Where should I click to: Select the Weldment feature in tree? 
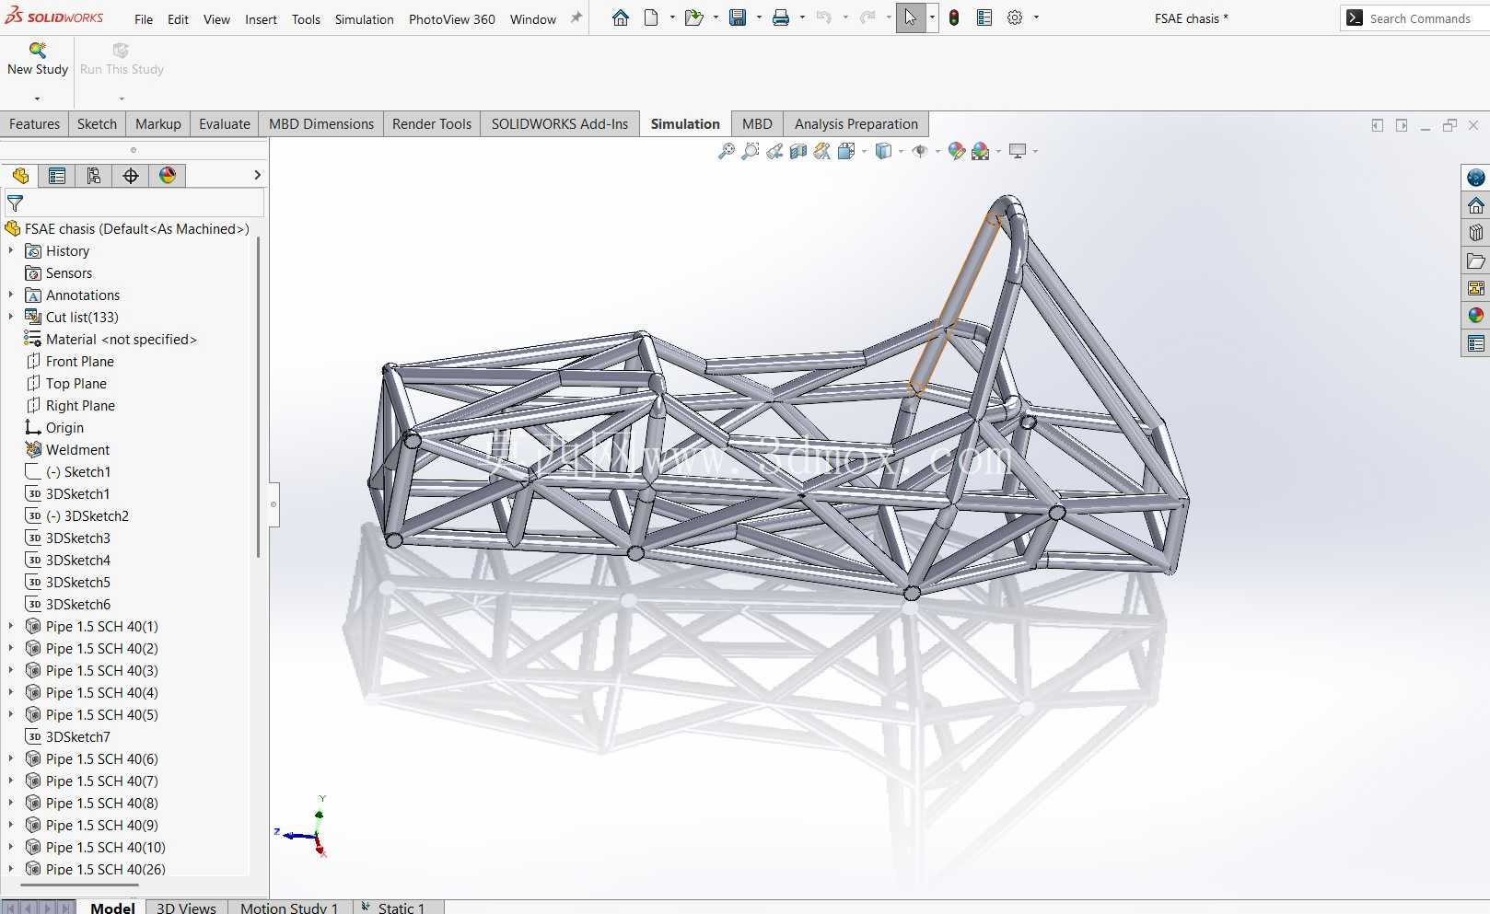pyautogui.click(x=77, y=449)
